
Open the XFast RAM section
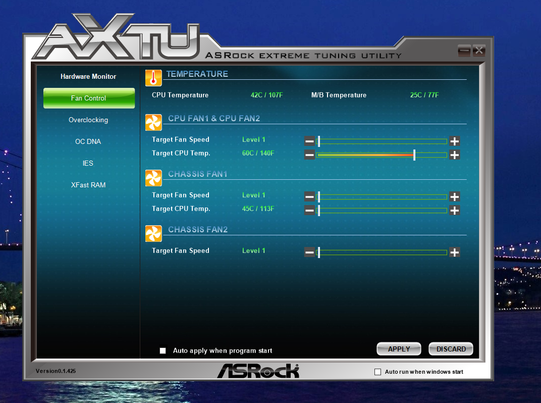point(88,185)
